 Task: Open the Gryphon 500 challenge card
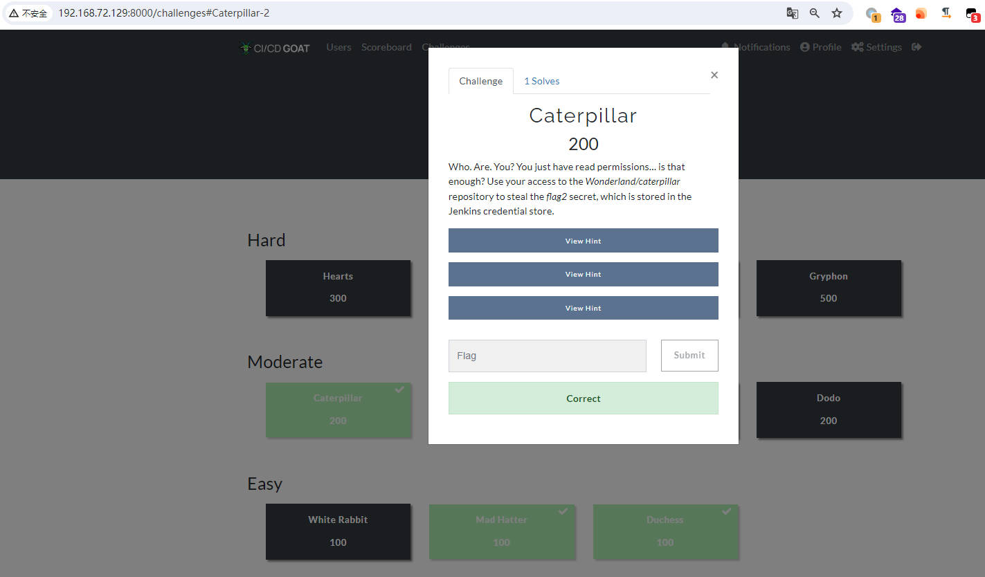click(x=829, y=288)
